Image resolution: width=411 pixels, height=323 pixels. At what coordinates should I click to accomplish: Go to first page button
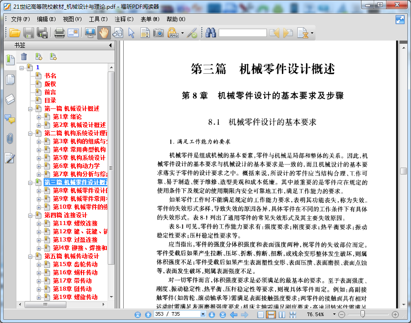pos(138,315)
